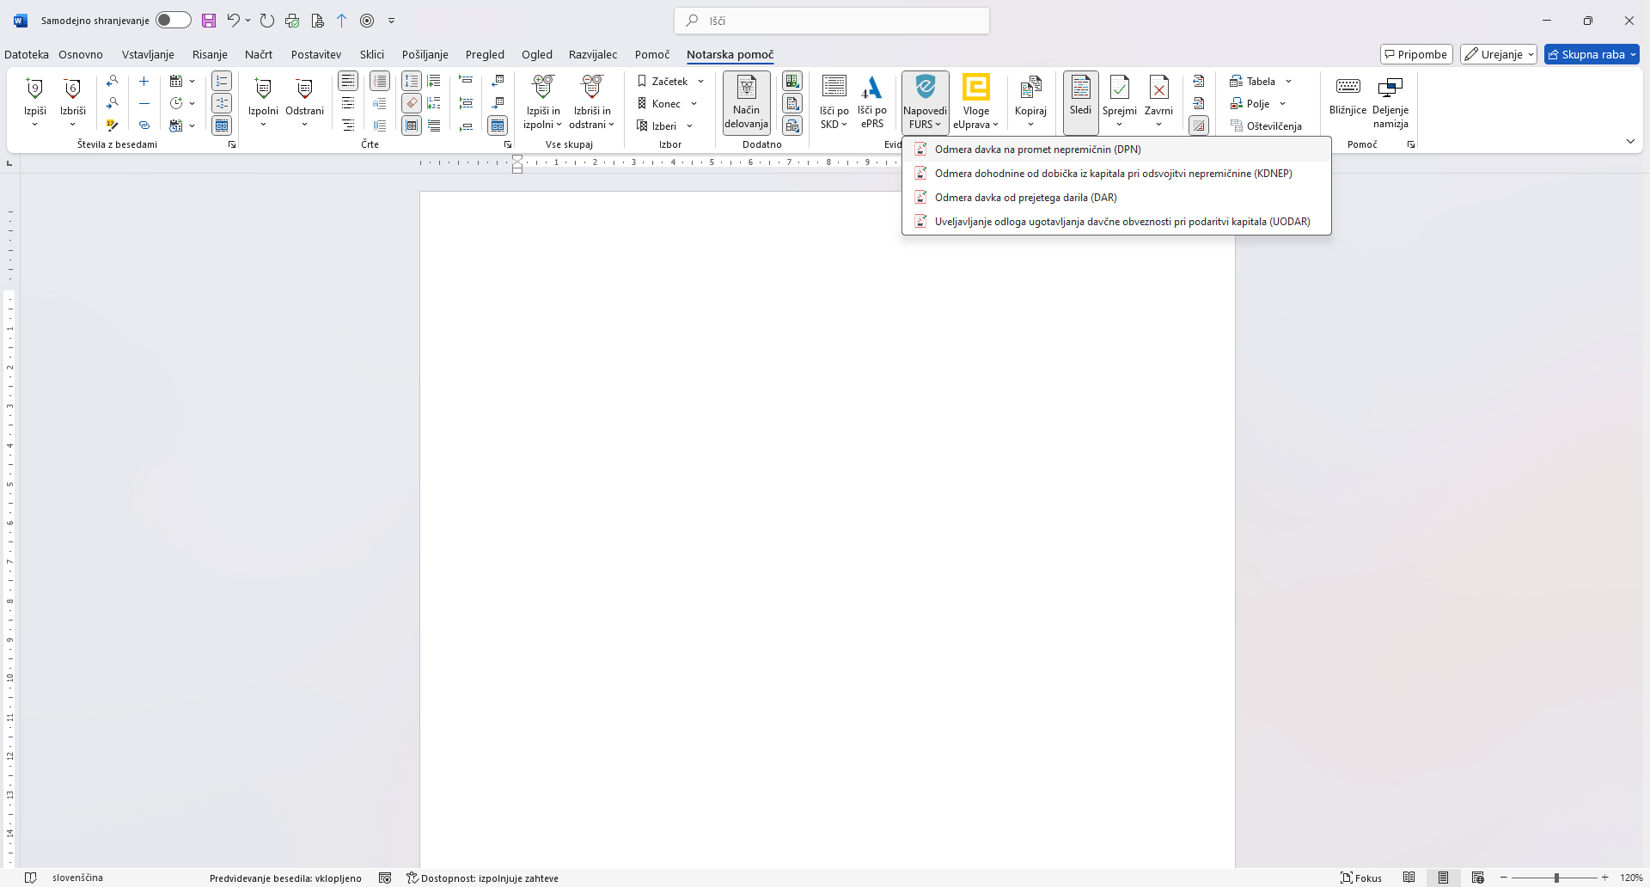The height and width of the screenshot is (887, 1650).
Task: Toggle Samodejno shranjevanje switch
Action: pyautogui.click(x=173, y=21)
